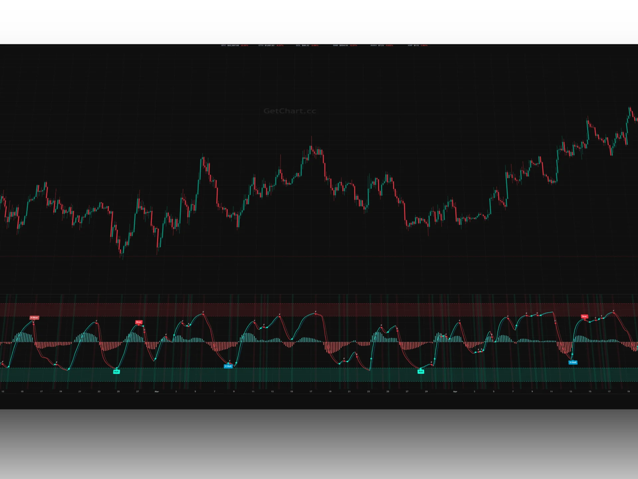Image resolution: width=638 pixels, height=479 pixels.
Task: Select the Bear signal label in late February
Action: tap(139, 322)
